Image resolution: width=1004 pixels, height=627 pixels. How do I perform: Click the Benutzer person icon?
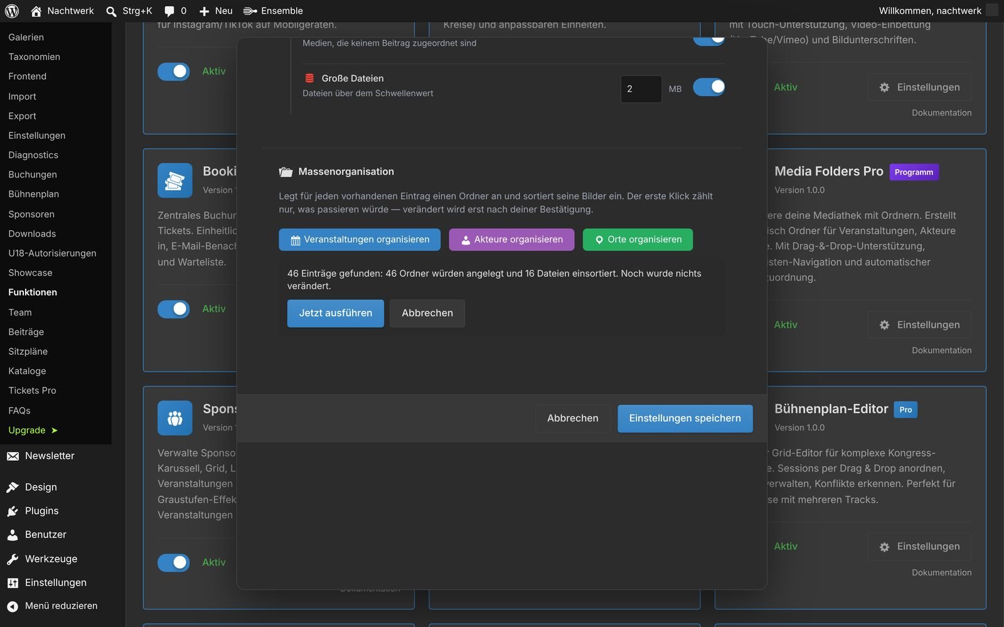point(13,535)
